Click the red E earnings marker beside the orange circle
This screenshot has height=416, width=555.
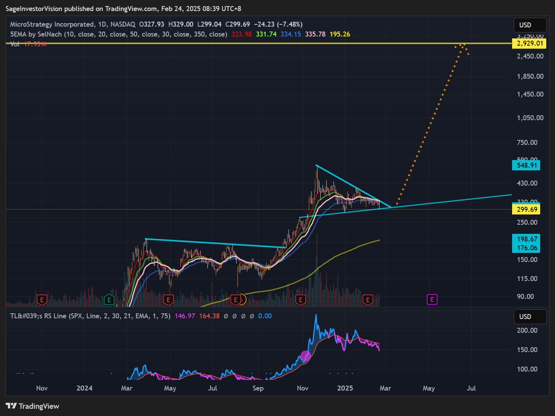(236, 300)
